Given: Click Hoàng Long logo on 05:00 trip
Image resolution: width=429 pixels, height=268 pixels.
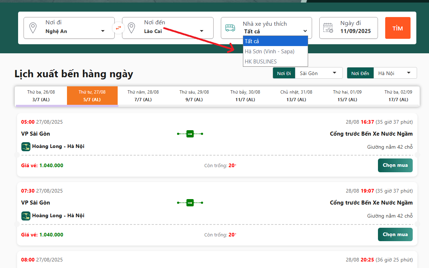Looking at the screenshot, I should (x=26, y=147).
